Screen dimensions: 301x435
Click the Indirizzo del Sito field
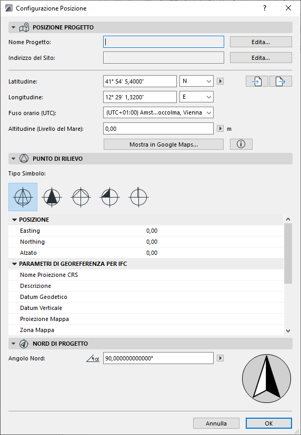164,58
